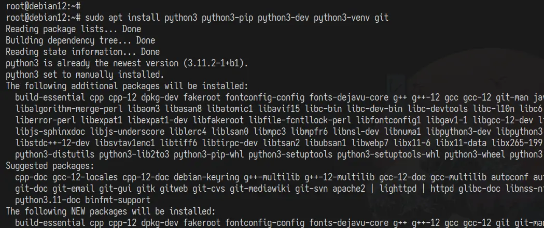Click 'Reading package lists... Done' line
This screenshot has width=544, height=228.
coord(74,29)
